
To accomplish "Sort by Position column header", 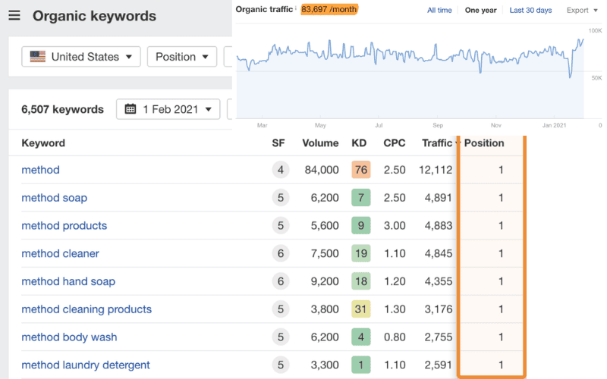I will (x=484, y=143).
